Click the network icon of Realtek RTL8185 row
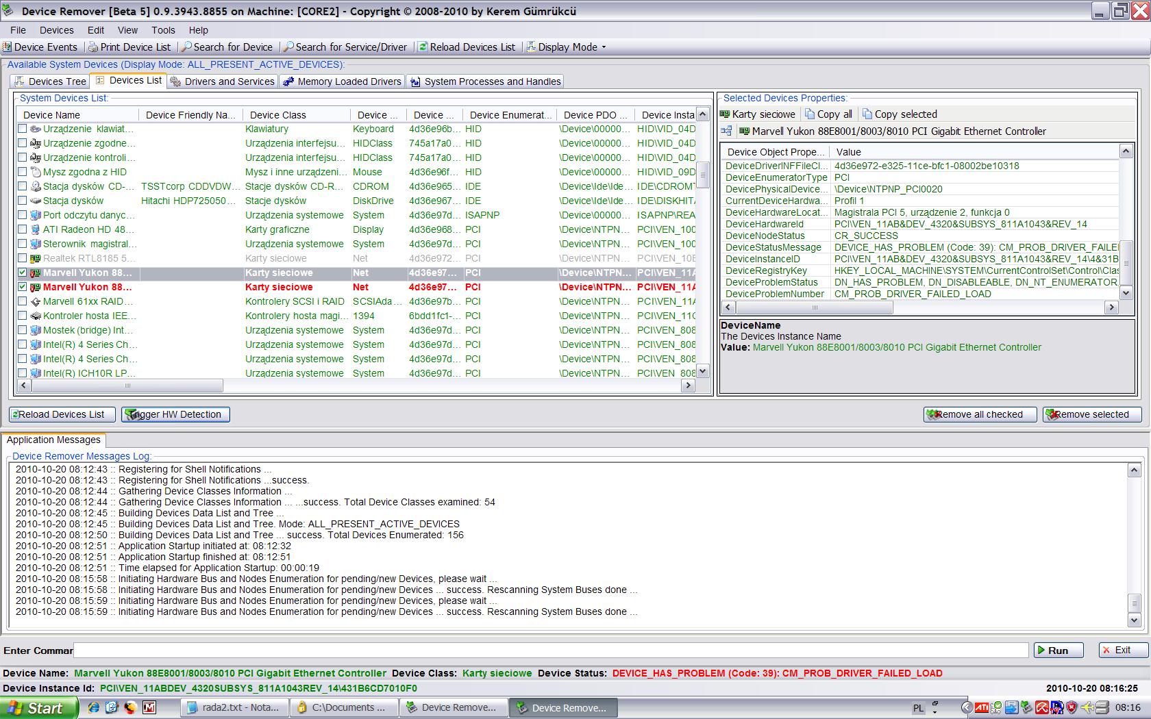 (x=36, y=258)
